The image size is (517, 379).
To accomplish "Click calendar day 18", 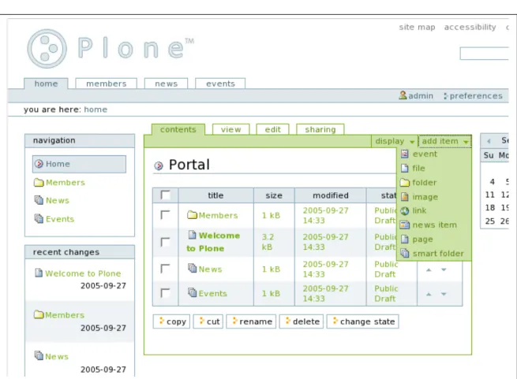I will point(489,207).
